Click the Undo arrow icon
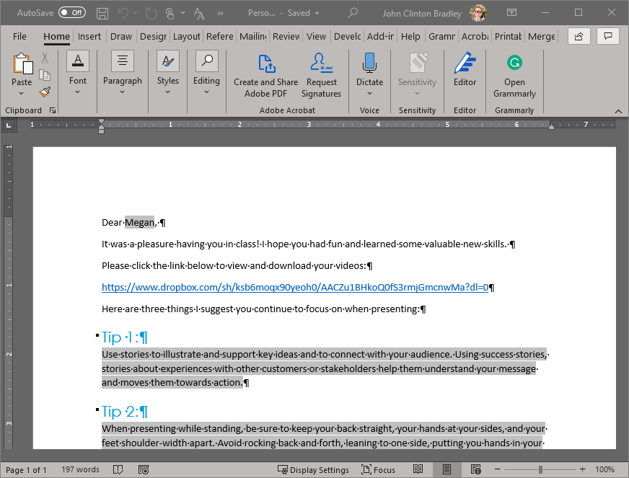Viewport: 629px width, 478px height. click(123, 13)
